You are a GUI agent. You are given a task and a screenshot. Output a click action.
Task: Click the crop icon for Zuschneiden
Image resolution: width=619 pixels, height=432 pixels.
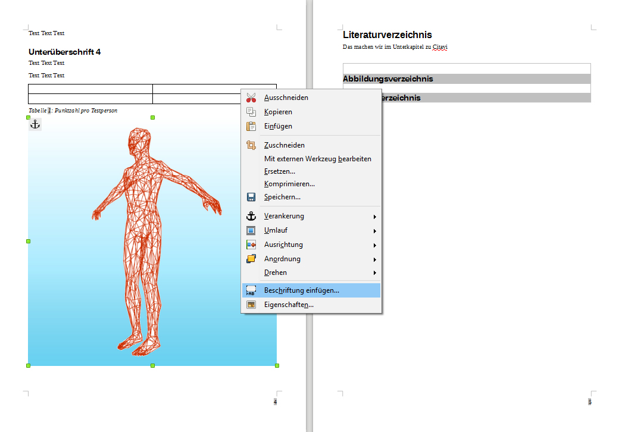[x=251, y=145]
